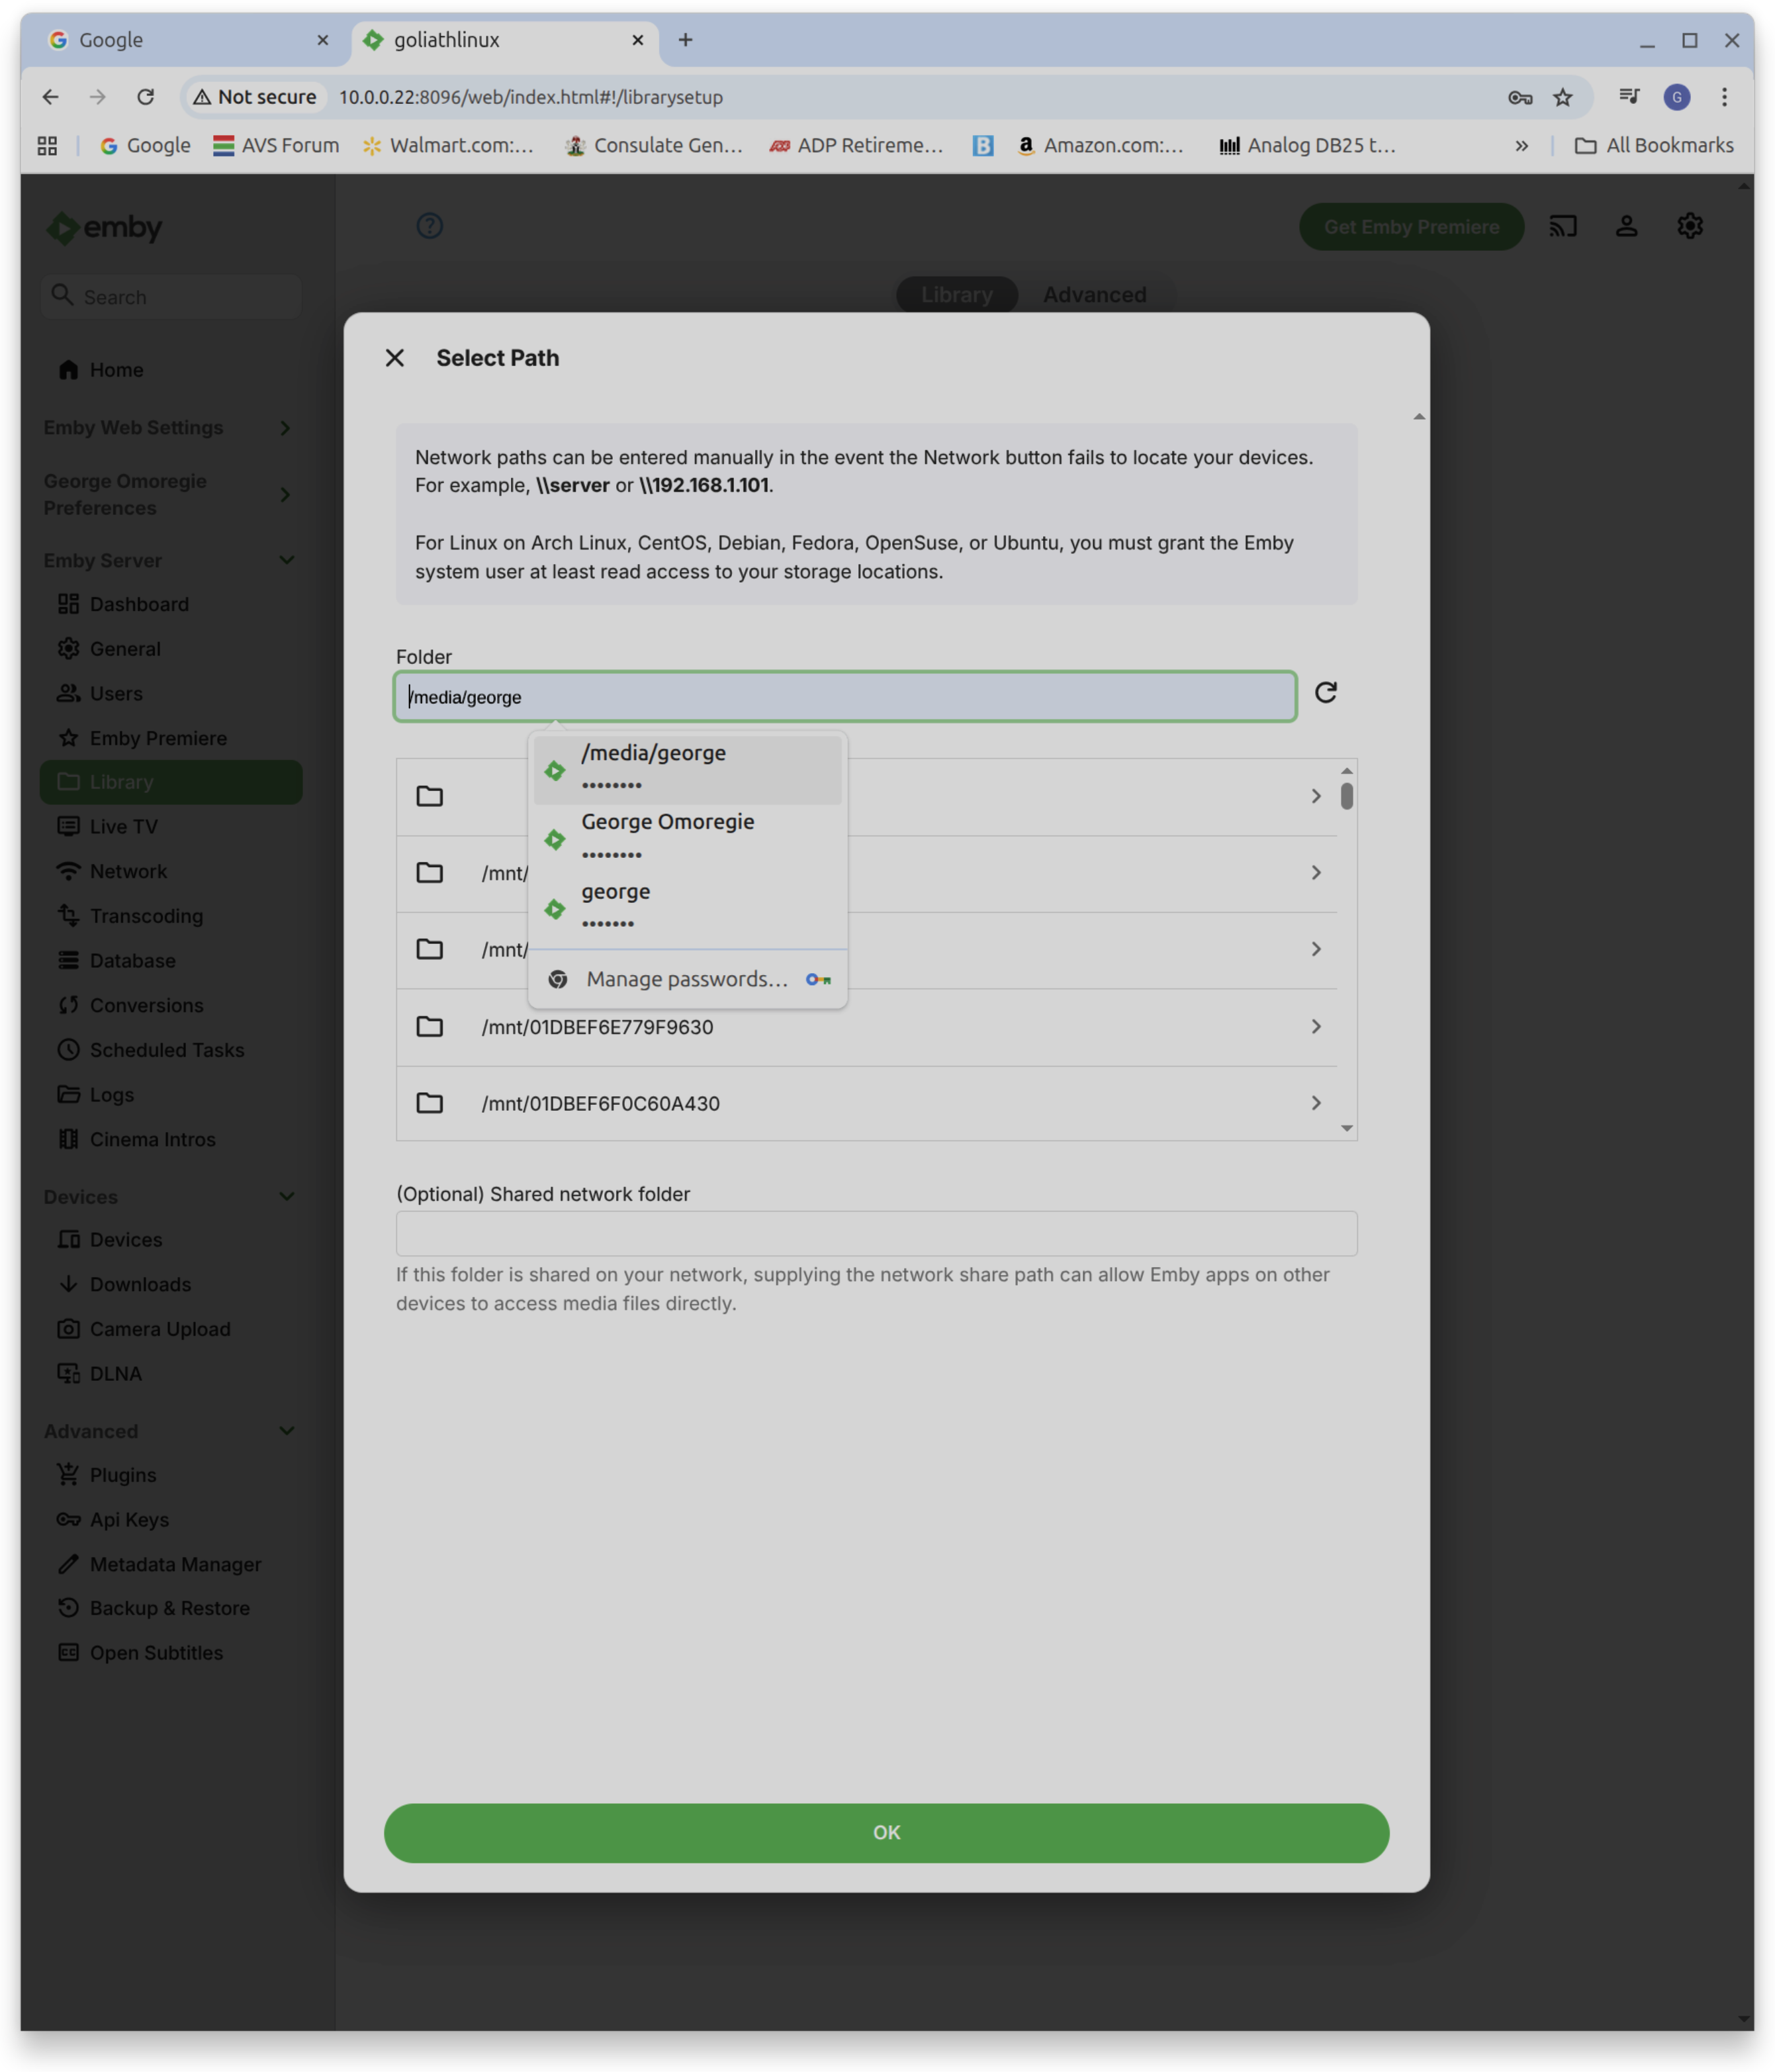Show more bookmarks via double chevron

[x=1521, y=146]
